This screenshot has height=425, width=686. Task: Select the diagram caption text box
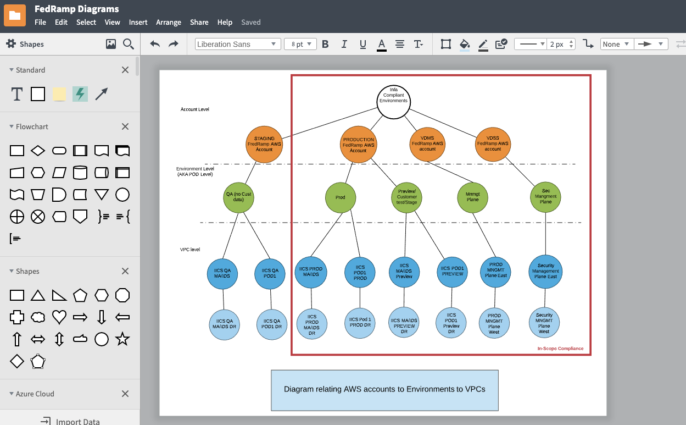[384, 390]
